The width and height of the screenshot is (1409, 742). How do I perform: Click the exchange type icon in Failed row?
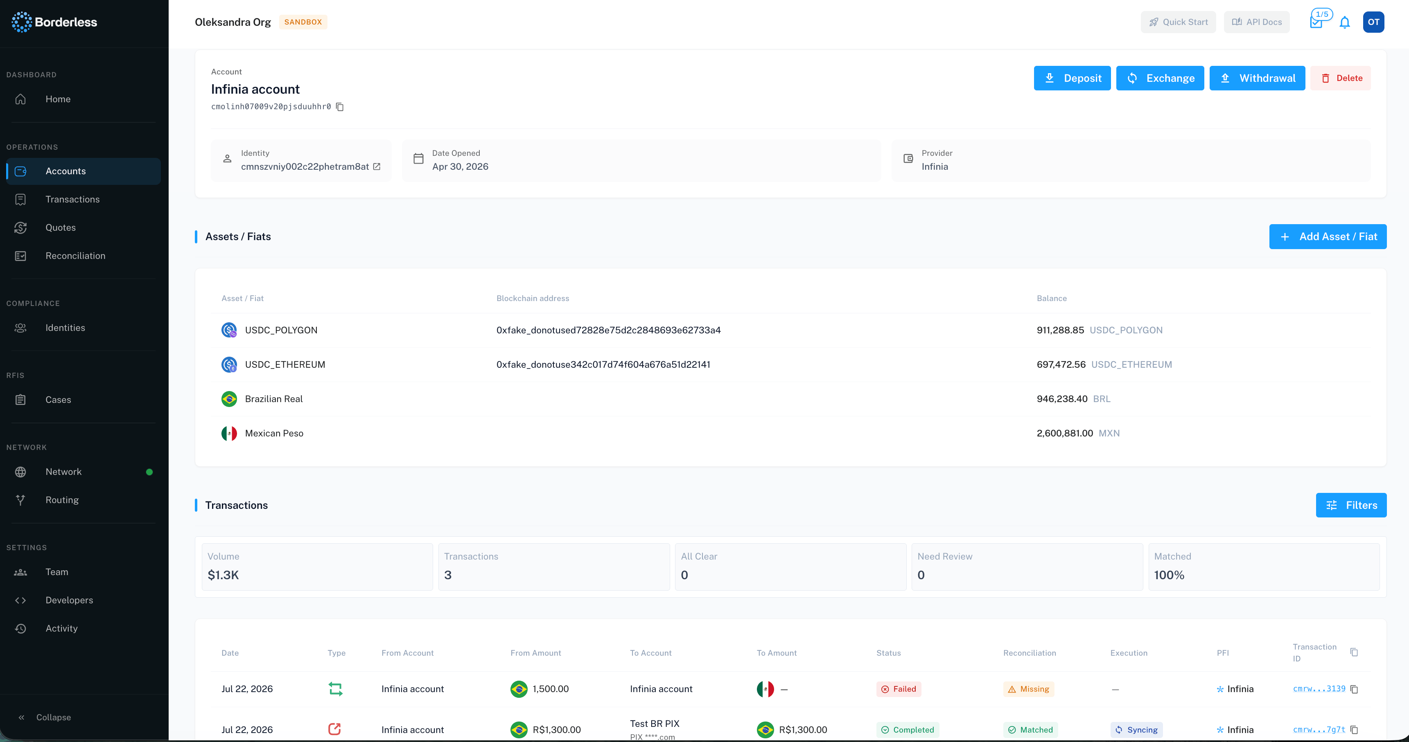point(335,689)
